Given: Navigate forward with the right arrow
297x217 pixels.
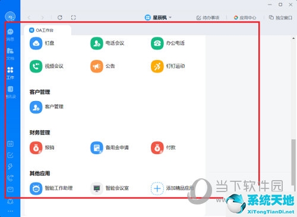Looking at the screenshot, I should click(x=42, y=17).
